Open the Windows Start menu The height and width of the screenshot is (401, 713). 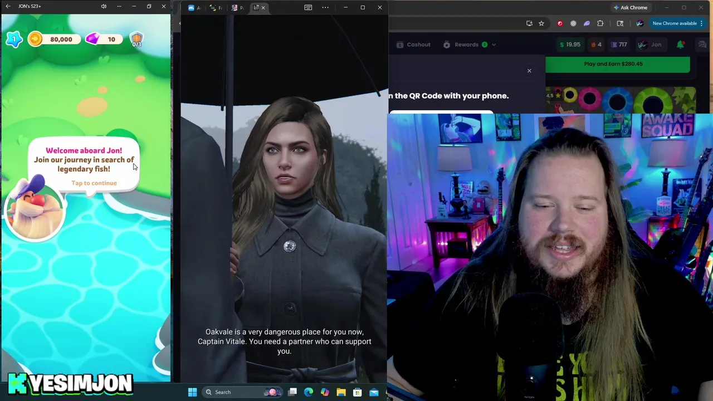[192, 392]
